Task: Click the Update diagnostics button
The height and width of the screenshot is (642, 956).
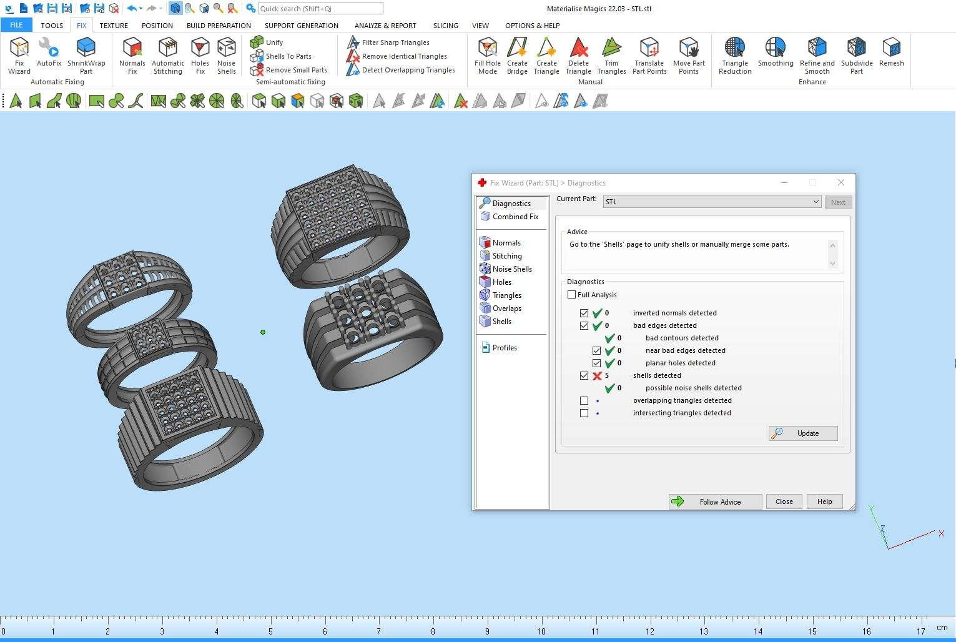Action: 803,433
